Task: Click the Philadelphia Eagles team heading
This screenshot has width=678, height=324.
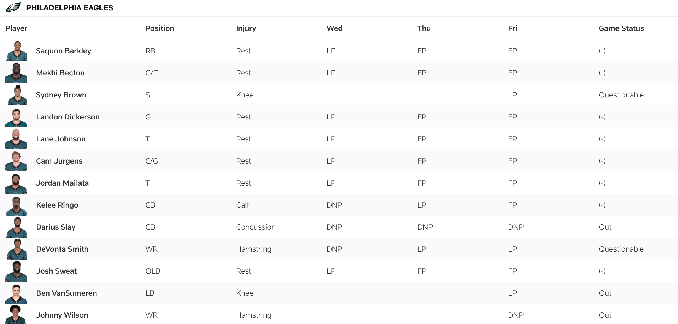Action: (69, 8)
